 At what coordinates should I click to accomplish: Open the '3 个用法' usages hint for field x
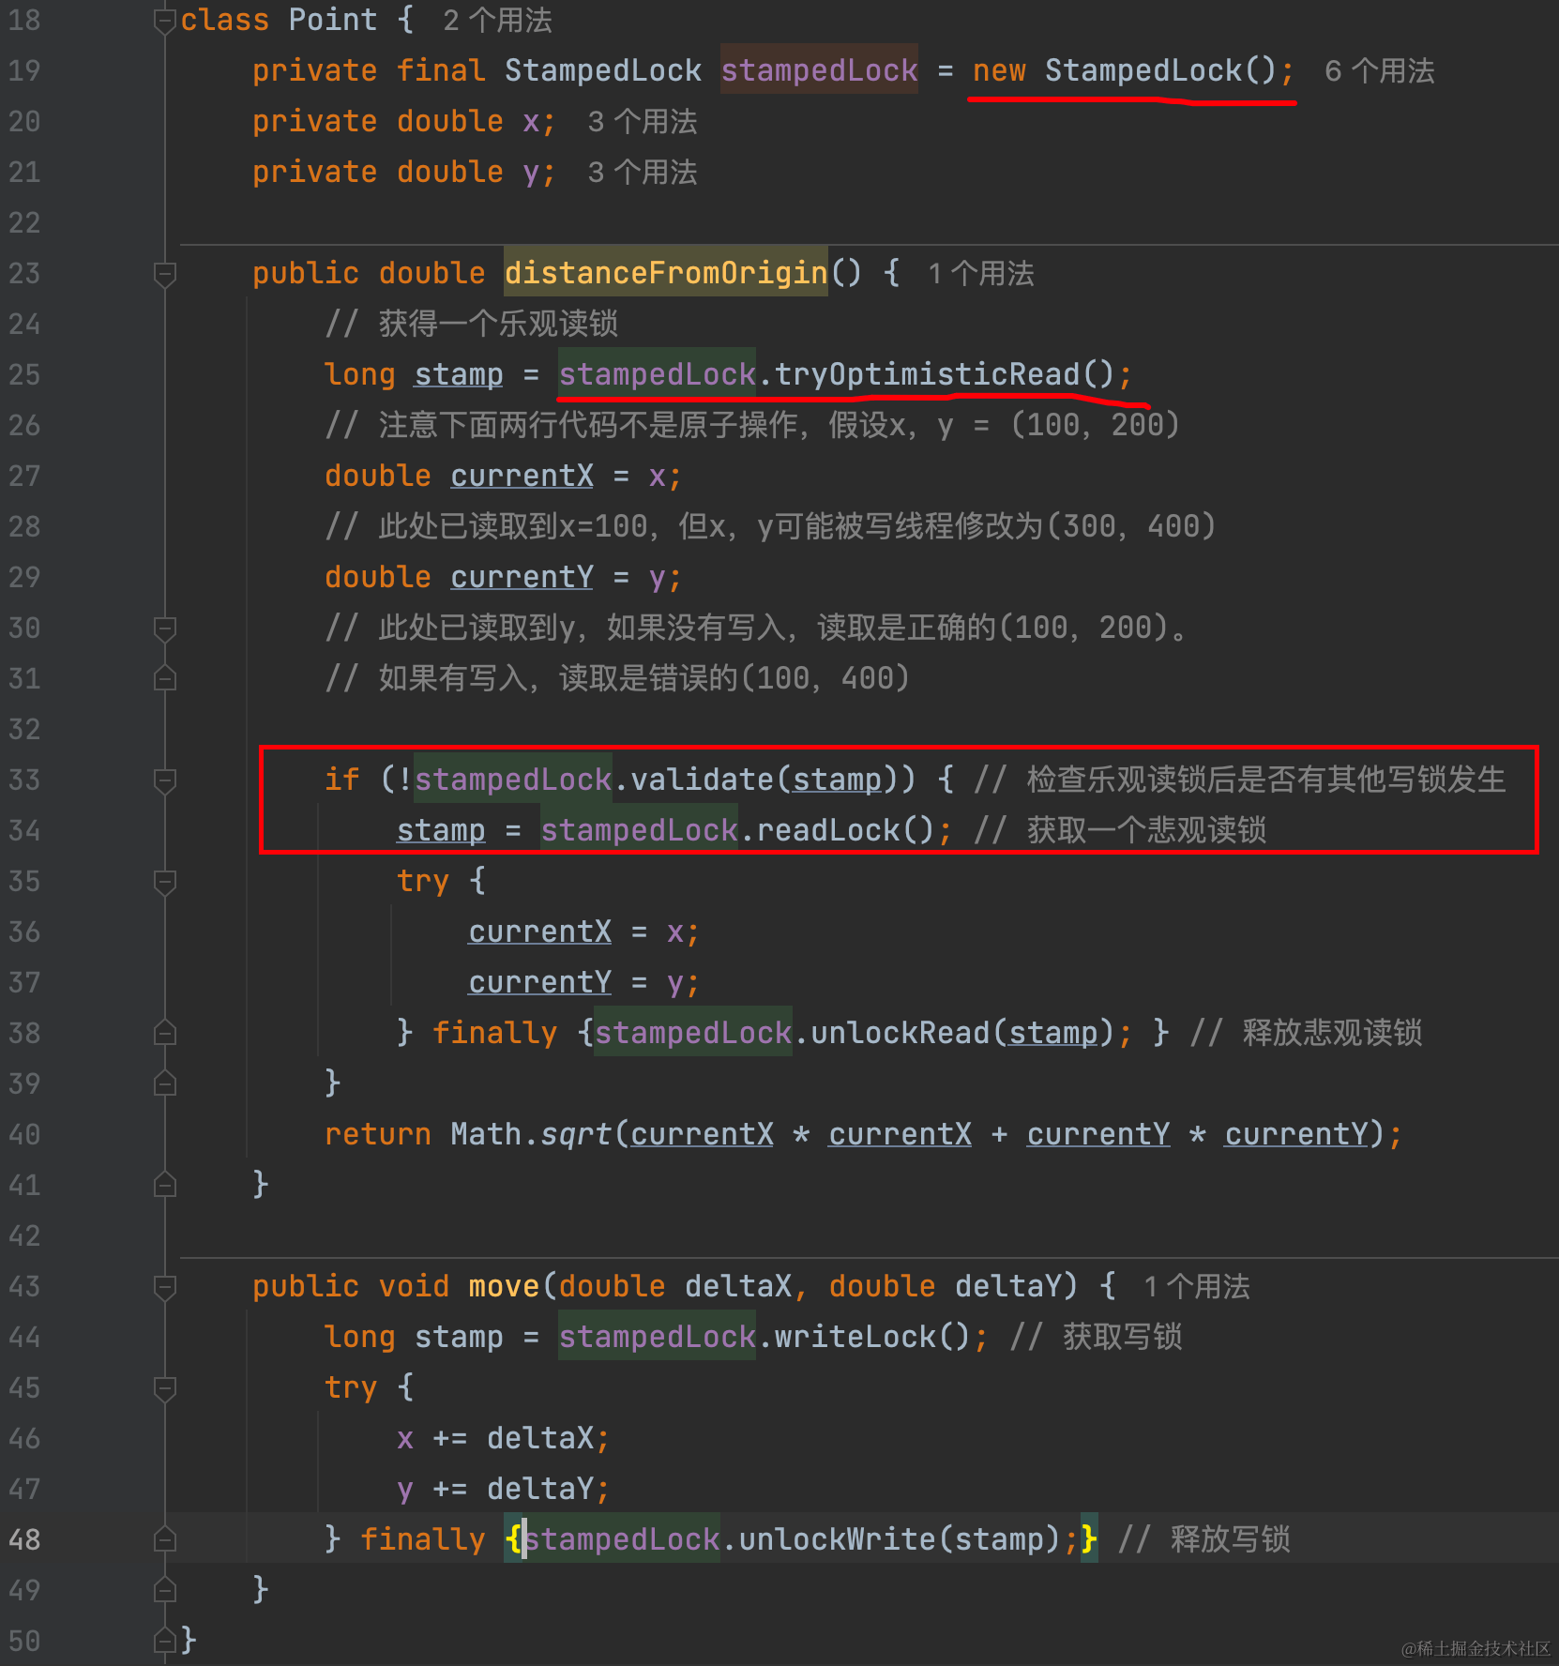pos(643,121)
